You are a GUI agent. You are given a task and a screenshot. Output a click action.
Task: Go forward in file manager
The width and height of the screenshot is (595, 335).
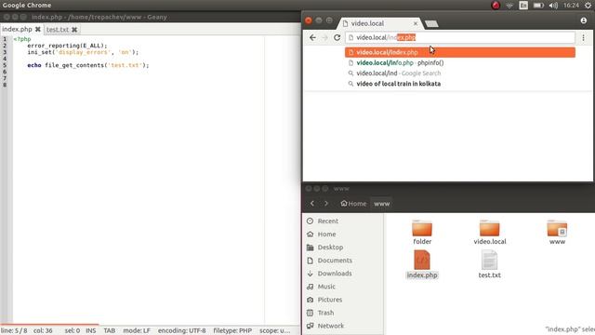pos(326,204)
